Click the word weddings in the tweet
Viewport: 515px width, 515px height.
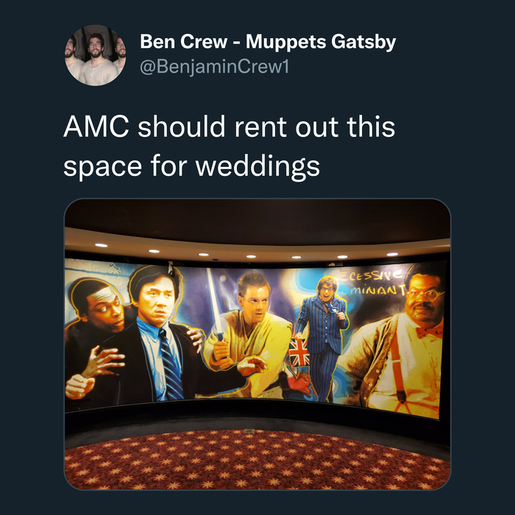tap(257, 166)
